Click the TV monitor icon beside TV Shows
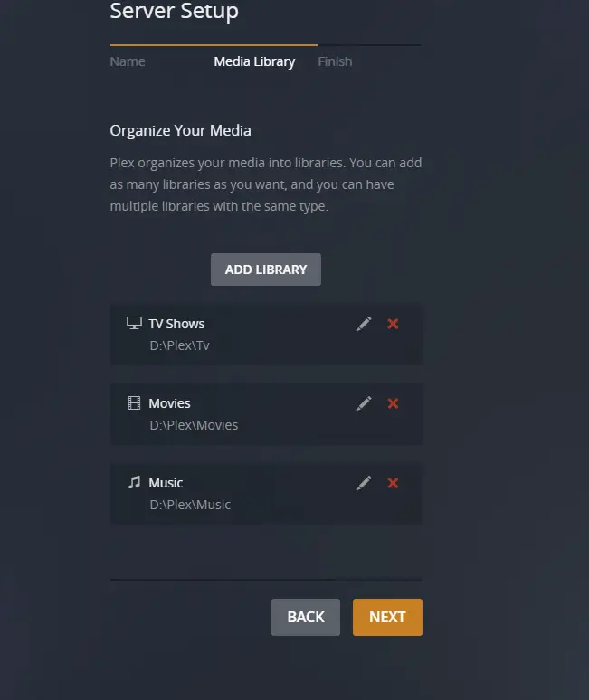Viewport: 589px width, 700px height. (134, 323)
